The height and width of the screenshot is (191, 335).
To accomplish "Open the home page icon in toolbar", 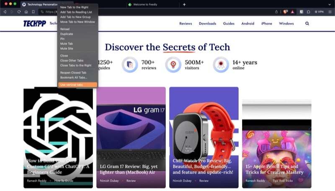I will tap(26, 12).
